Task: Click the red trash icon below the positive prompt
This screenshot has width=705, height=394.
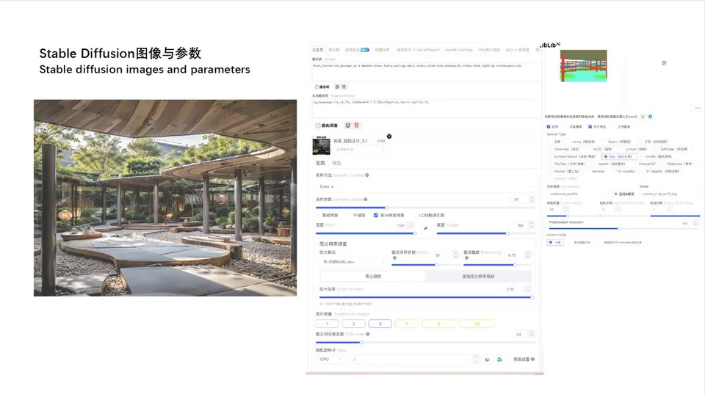Action: point(344,87)
